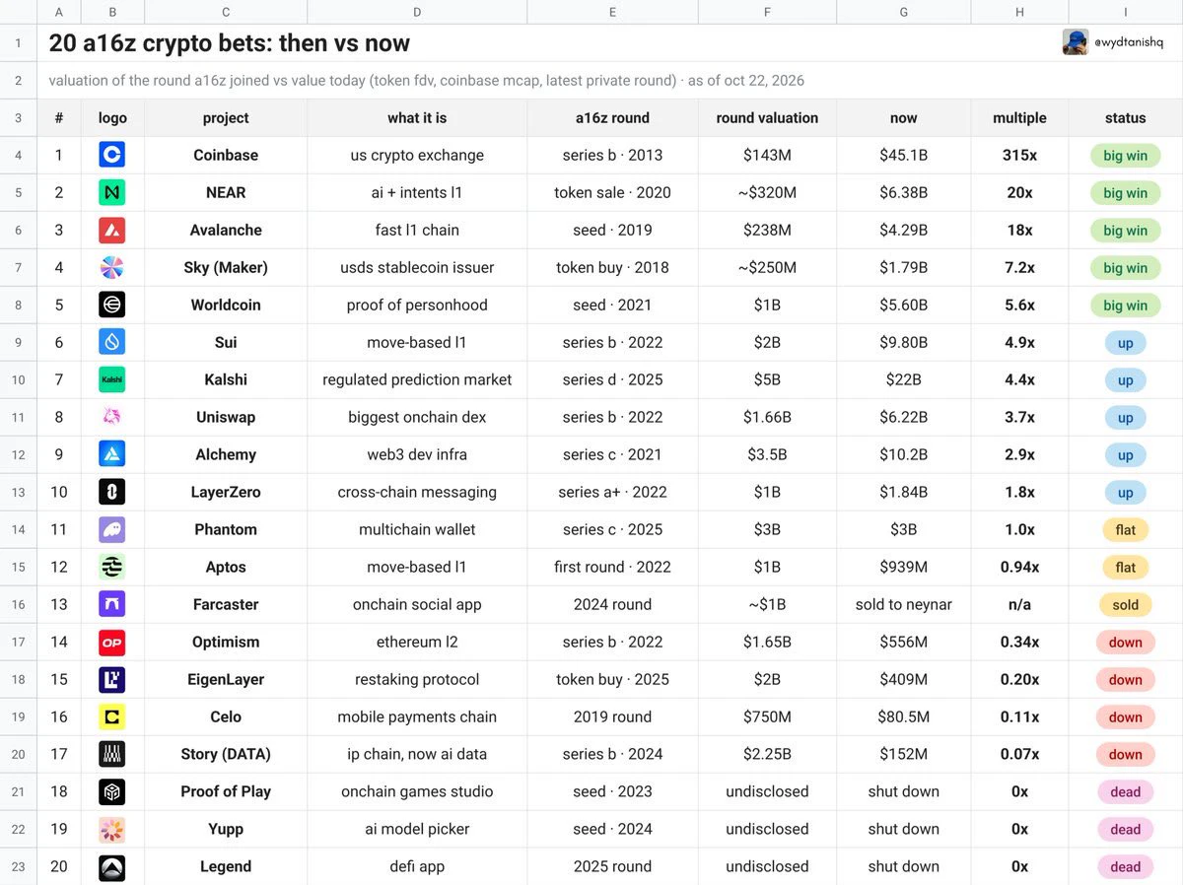1183x885 pixels.
Task: Click the Optimism OP logo
Action: pyautogui.click(x=112, y=642)
